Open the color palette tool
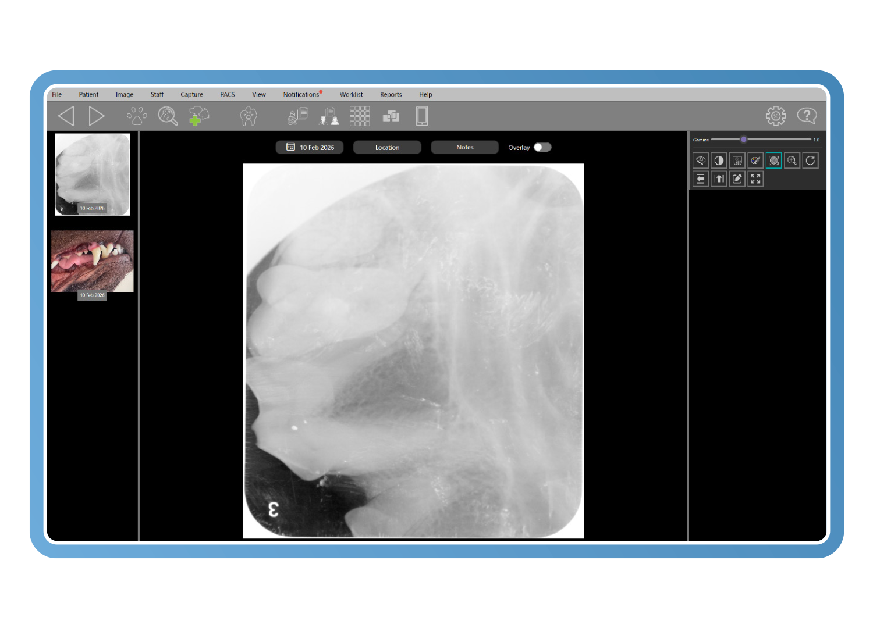 tap(755, 160)
